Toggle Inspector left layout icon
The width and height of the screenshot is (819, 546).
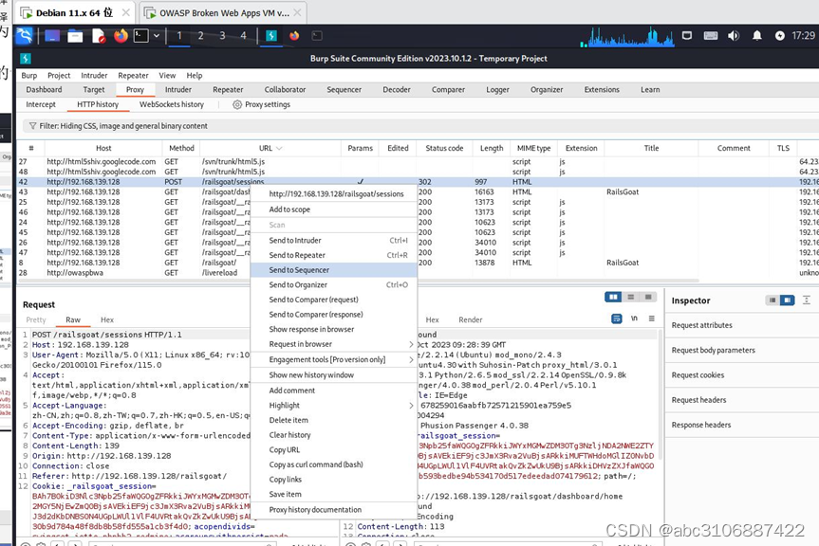click(x=772, y=300)
